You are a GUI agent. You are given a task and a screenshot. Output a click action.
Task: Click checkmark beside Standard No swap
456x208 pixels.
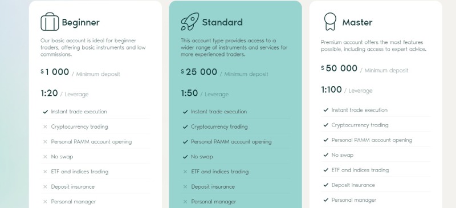point(185,157)
